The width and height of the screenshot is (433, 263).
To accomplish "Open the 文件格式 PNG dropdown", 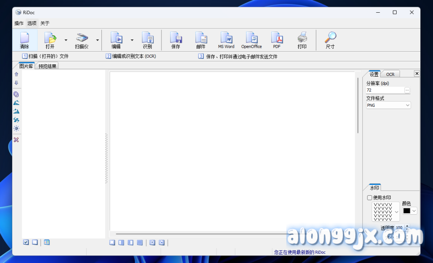I will point(388,105).
